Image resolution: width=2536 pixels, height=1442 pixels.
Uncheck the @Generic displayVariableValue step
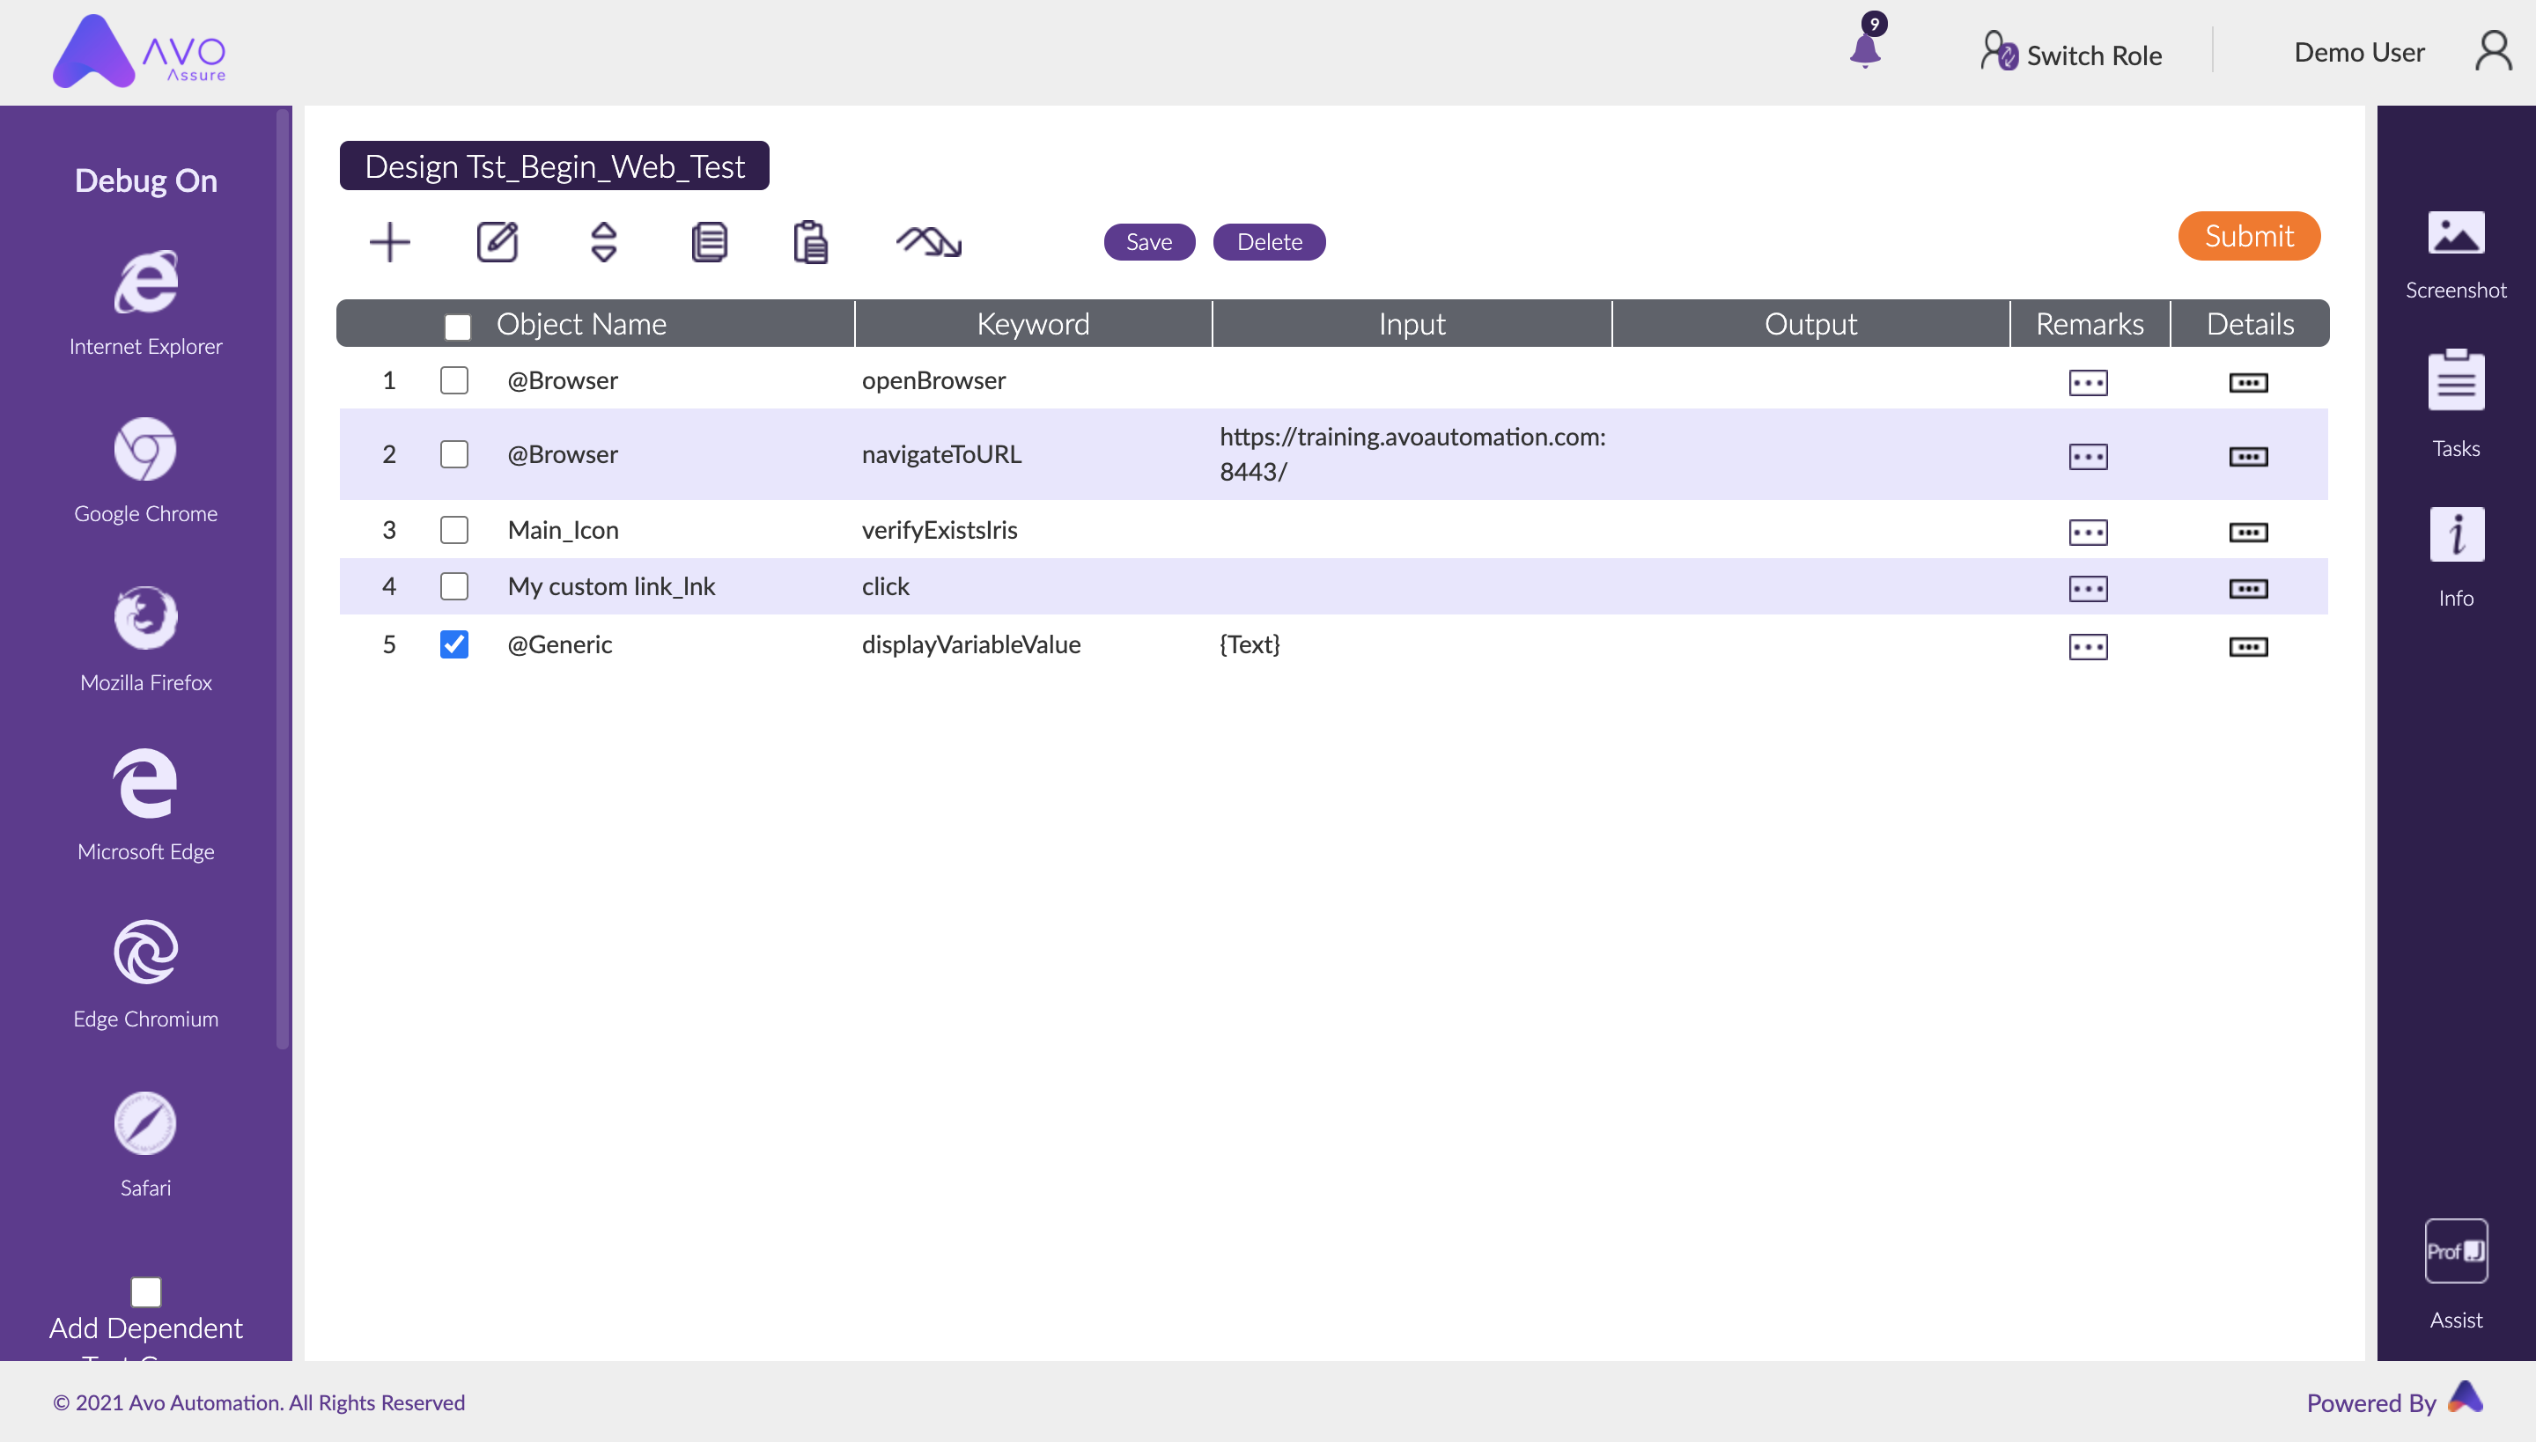pos(453,644)
